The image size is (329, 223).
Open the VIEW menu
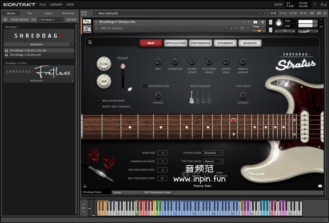coord(70,4)
